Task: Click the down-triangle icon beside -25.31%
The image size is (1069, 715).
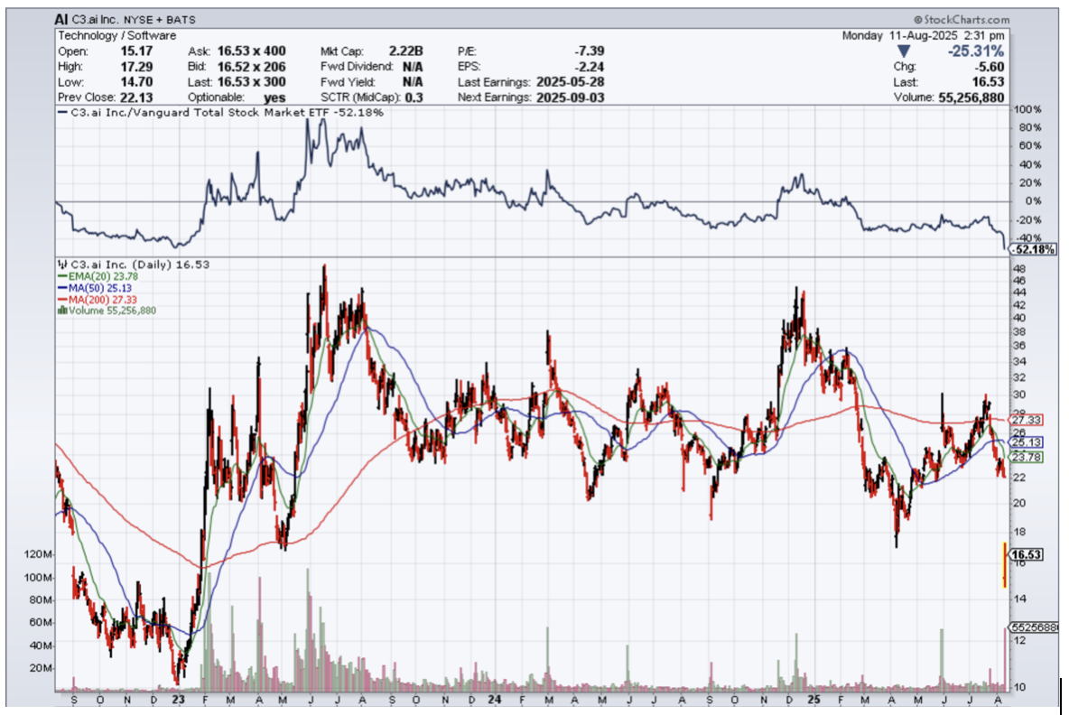Action: pyautogui.click(x=904, y=51)
